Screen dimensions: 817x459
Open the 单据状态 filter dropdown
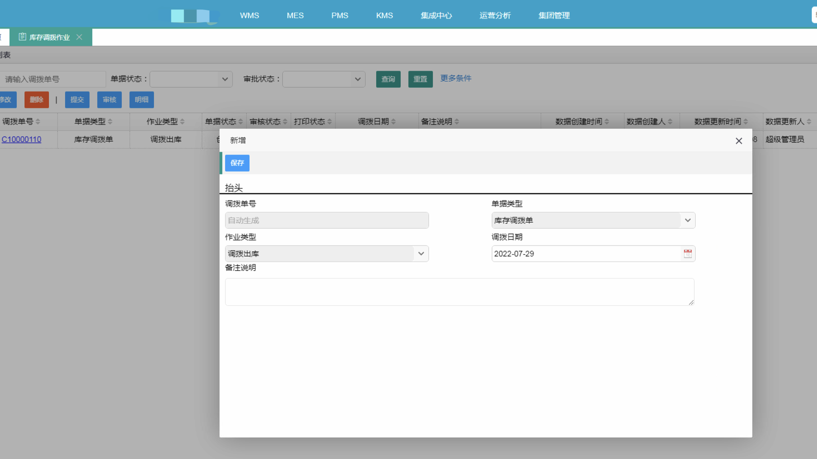tap(191, 79)
